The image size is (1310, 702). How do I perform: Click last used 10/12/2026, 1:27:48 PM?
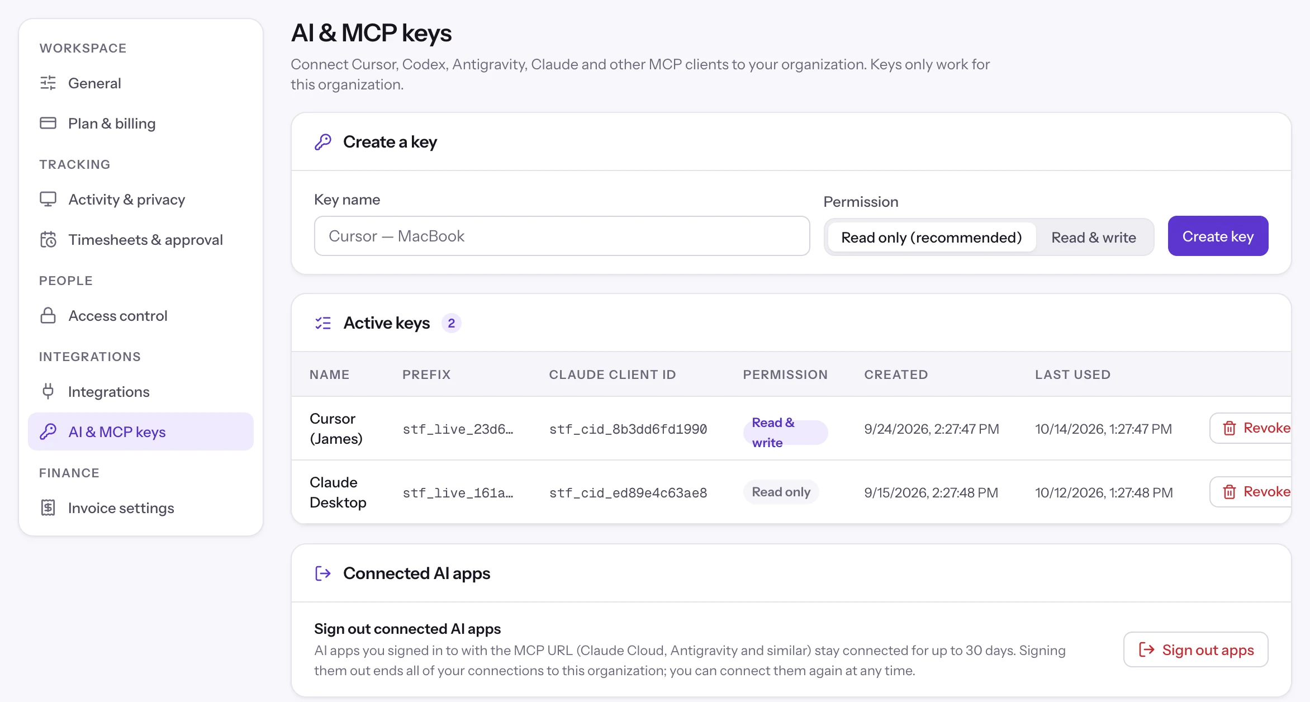pos(1104,492)
